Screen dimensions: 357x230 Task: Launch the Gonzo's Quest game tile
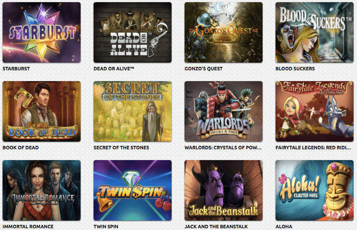pos(224,32)
